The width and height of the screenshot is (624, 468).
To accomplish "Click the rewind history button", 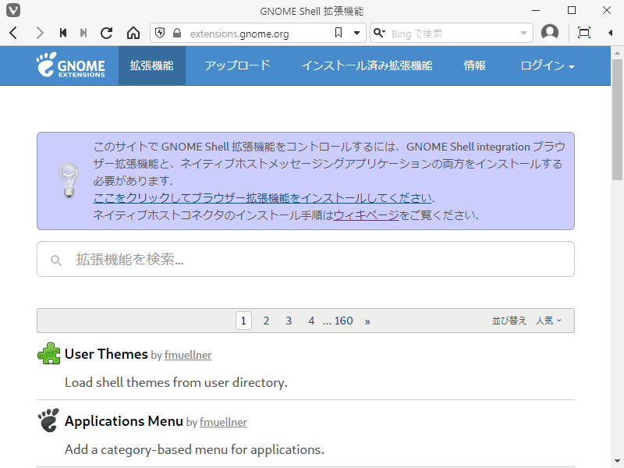I will point(62,33).
